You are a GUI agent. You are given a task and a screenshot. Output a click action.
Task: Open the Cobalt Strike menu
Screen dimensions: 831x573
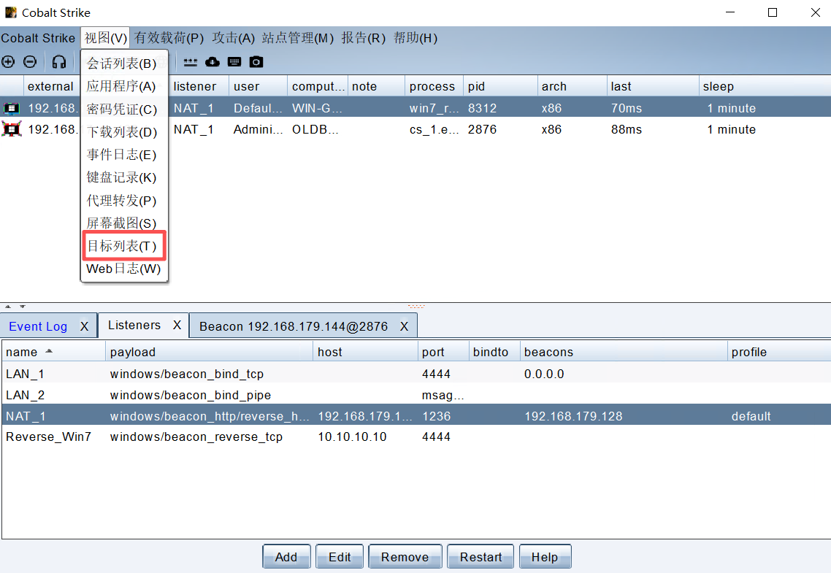[x=38, y=38]
